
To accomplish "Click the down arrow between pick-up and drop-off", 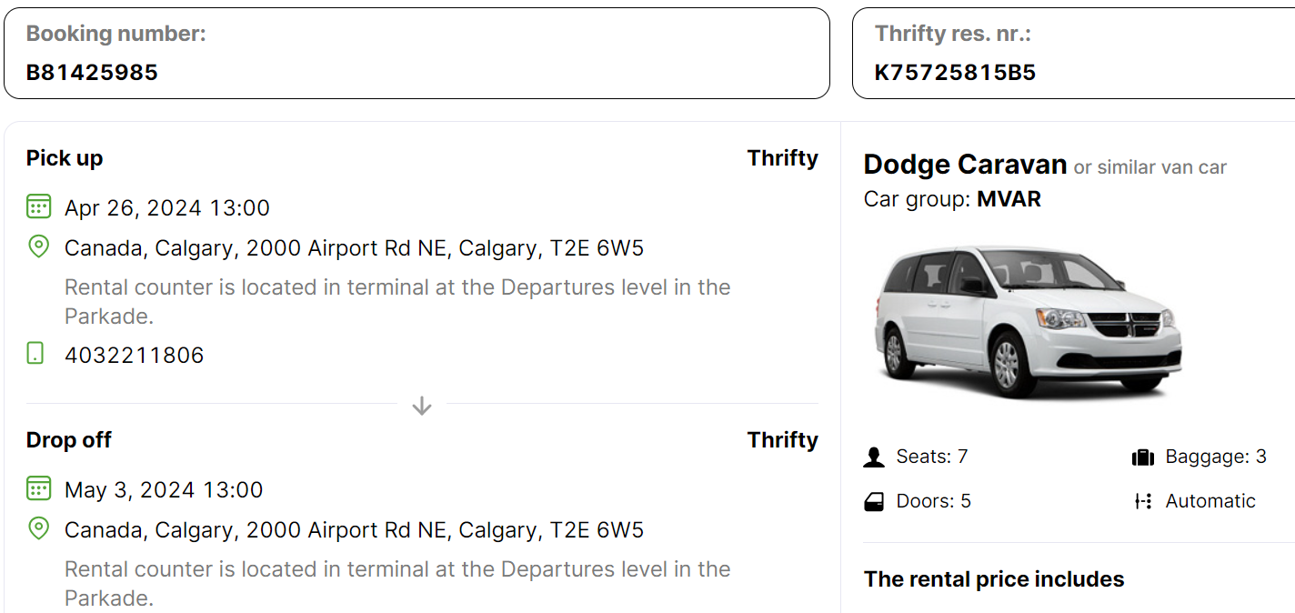I will (421, 406).
